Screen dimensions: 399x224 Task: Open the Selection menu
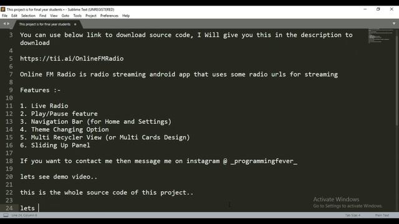tap(28, 16)
